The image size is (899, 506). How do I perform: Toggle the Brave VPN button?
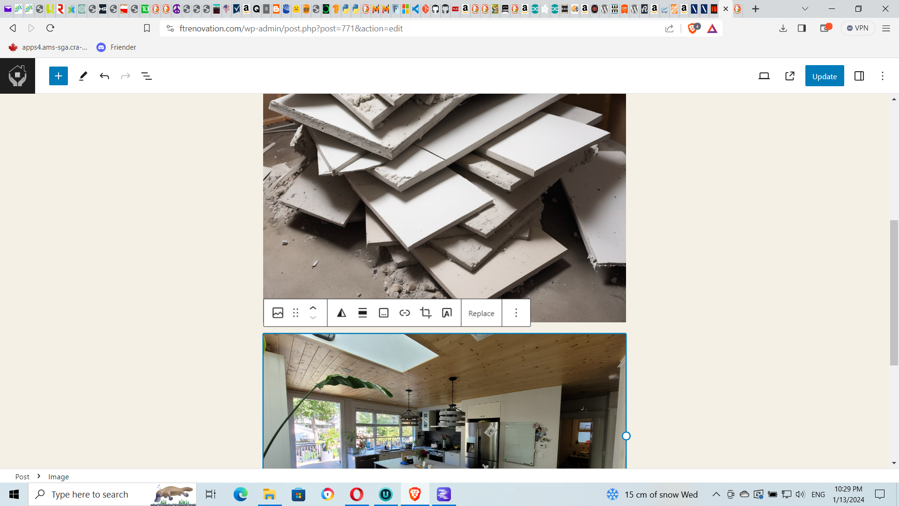click(x=858, y=28)
